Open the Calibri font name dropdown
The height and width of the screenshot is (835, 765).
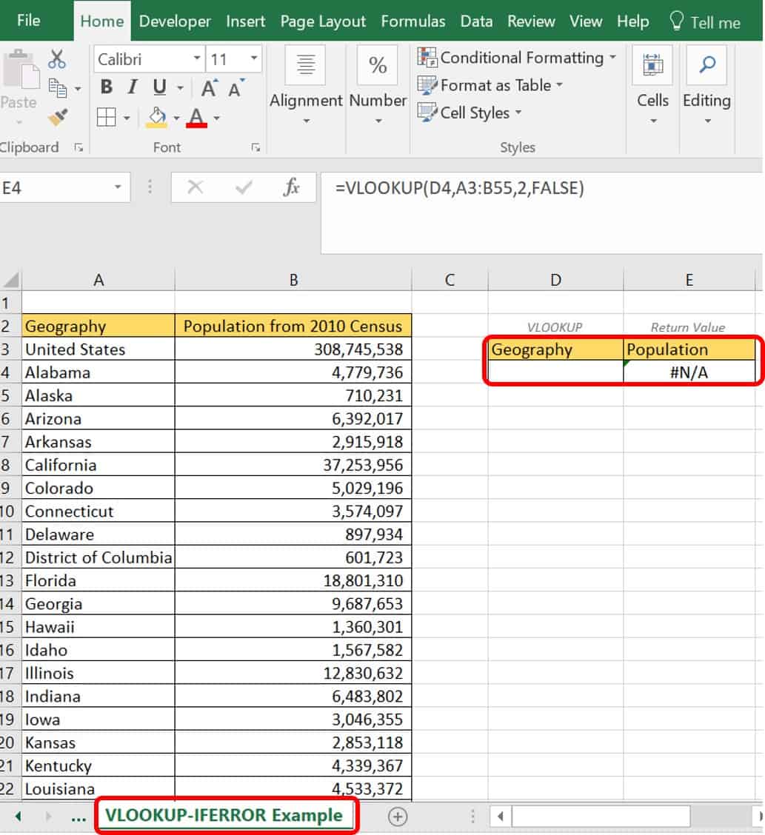pyautogui.click(x=197, y=59)
